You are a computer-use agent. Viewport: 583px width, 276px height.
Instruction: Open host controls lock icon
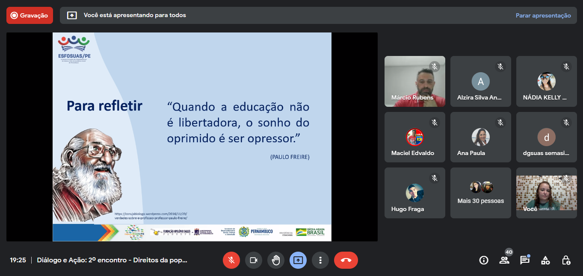point(566,260)
